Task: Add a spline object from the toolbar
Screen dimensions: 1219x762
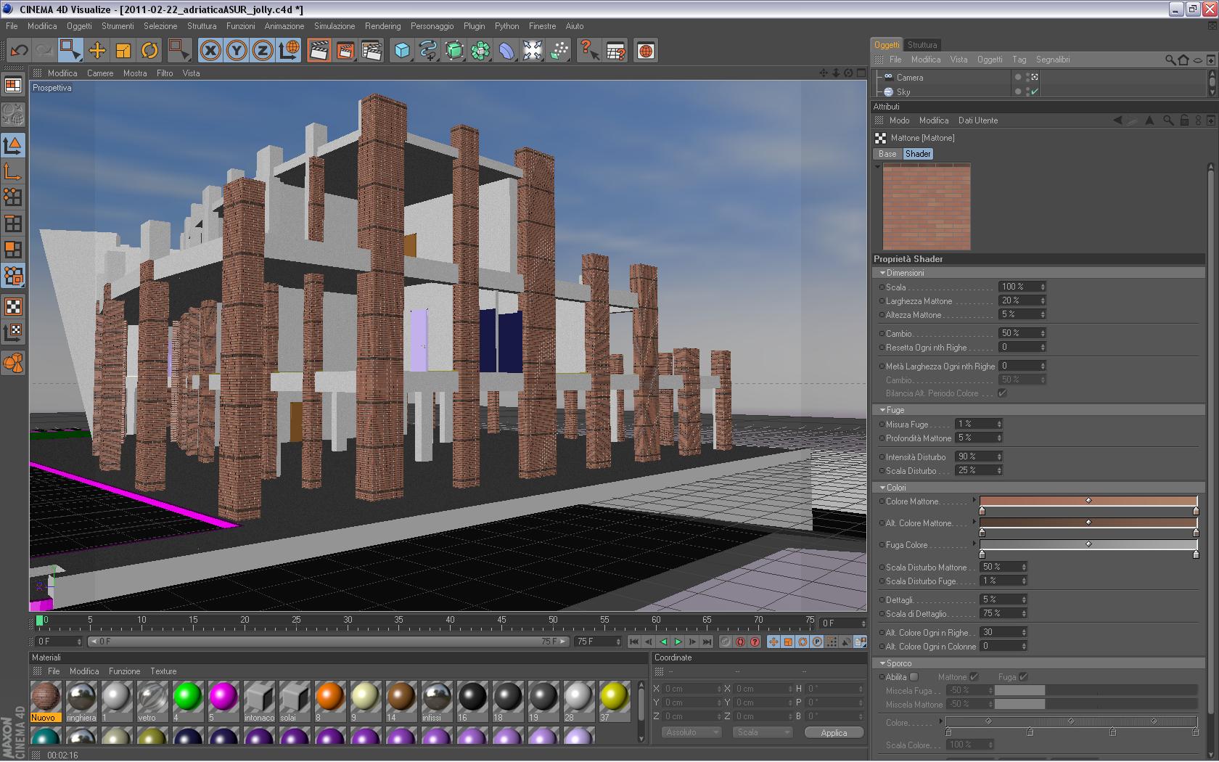Action: pos(428,51)
